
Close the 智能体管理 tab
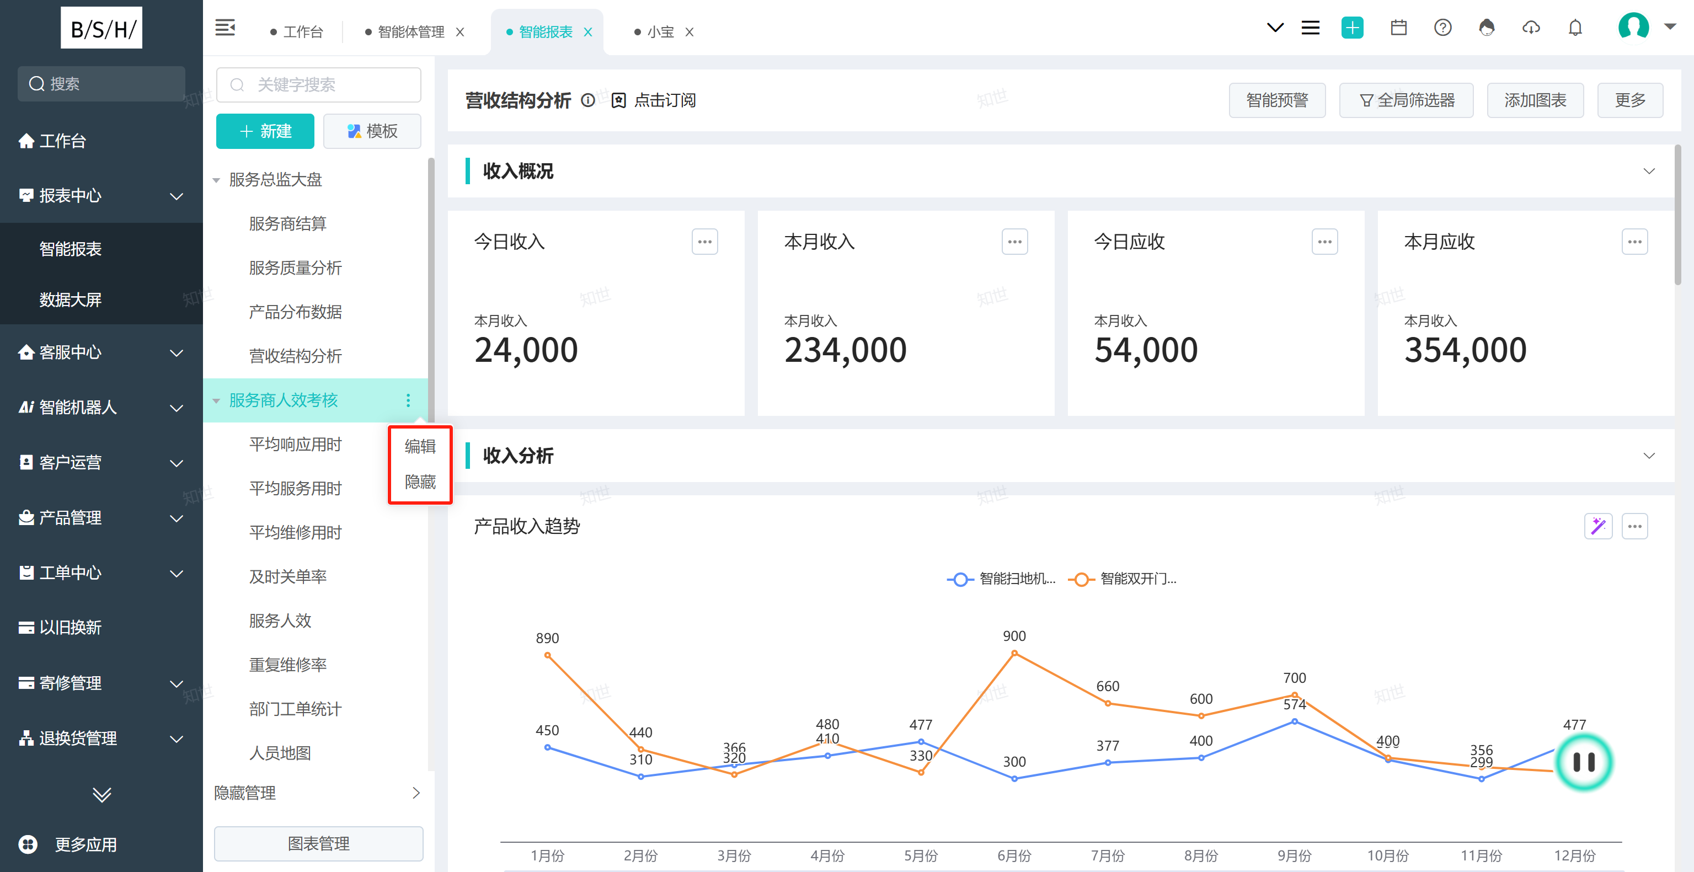click(461, 31)
